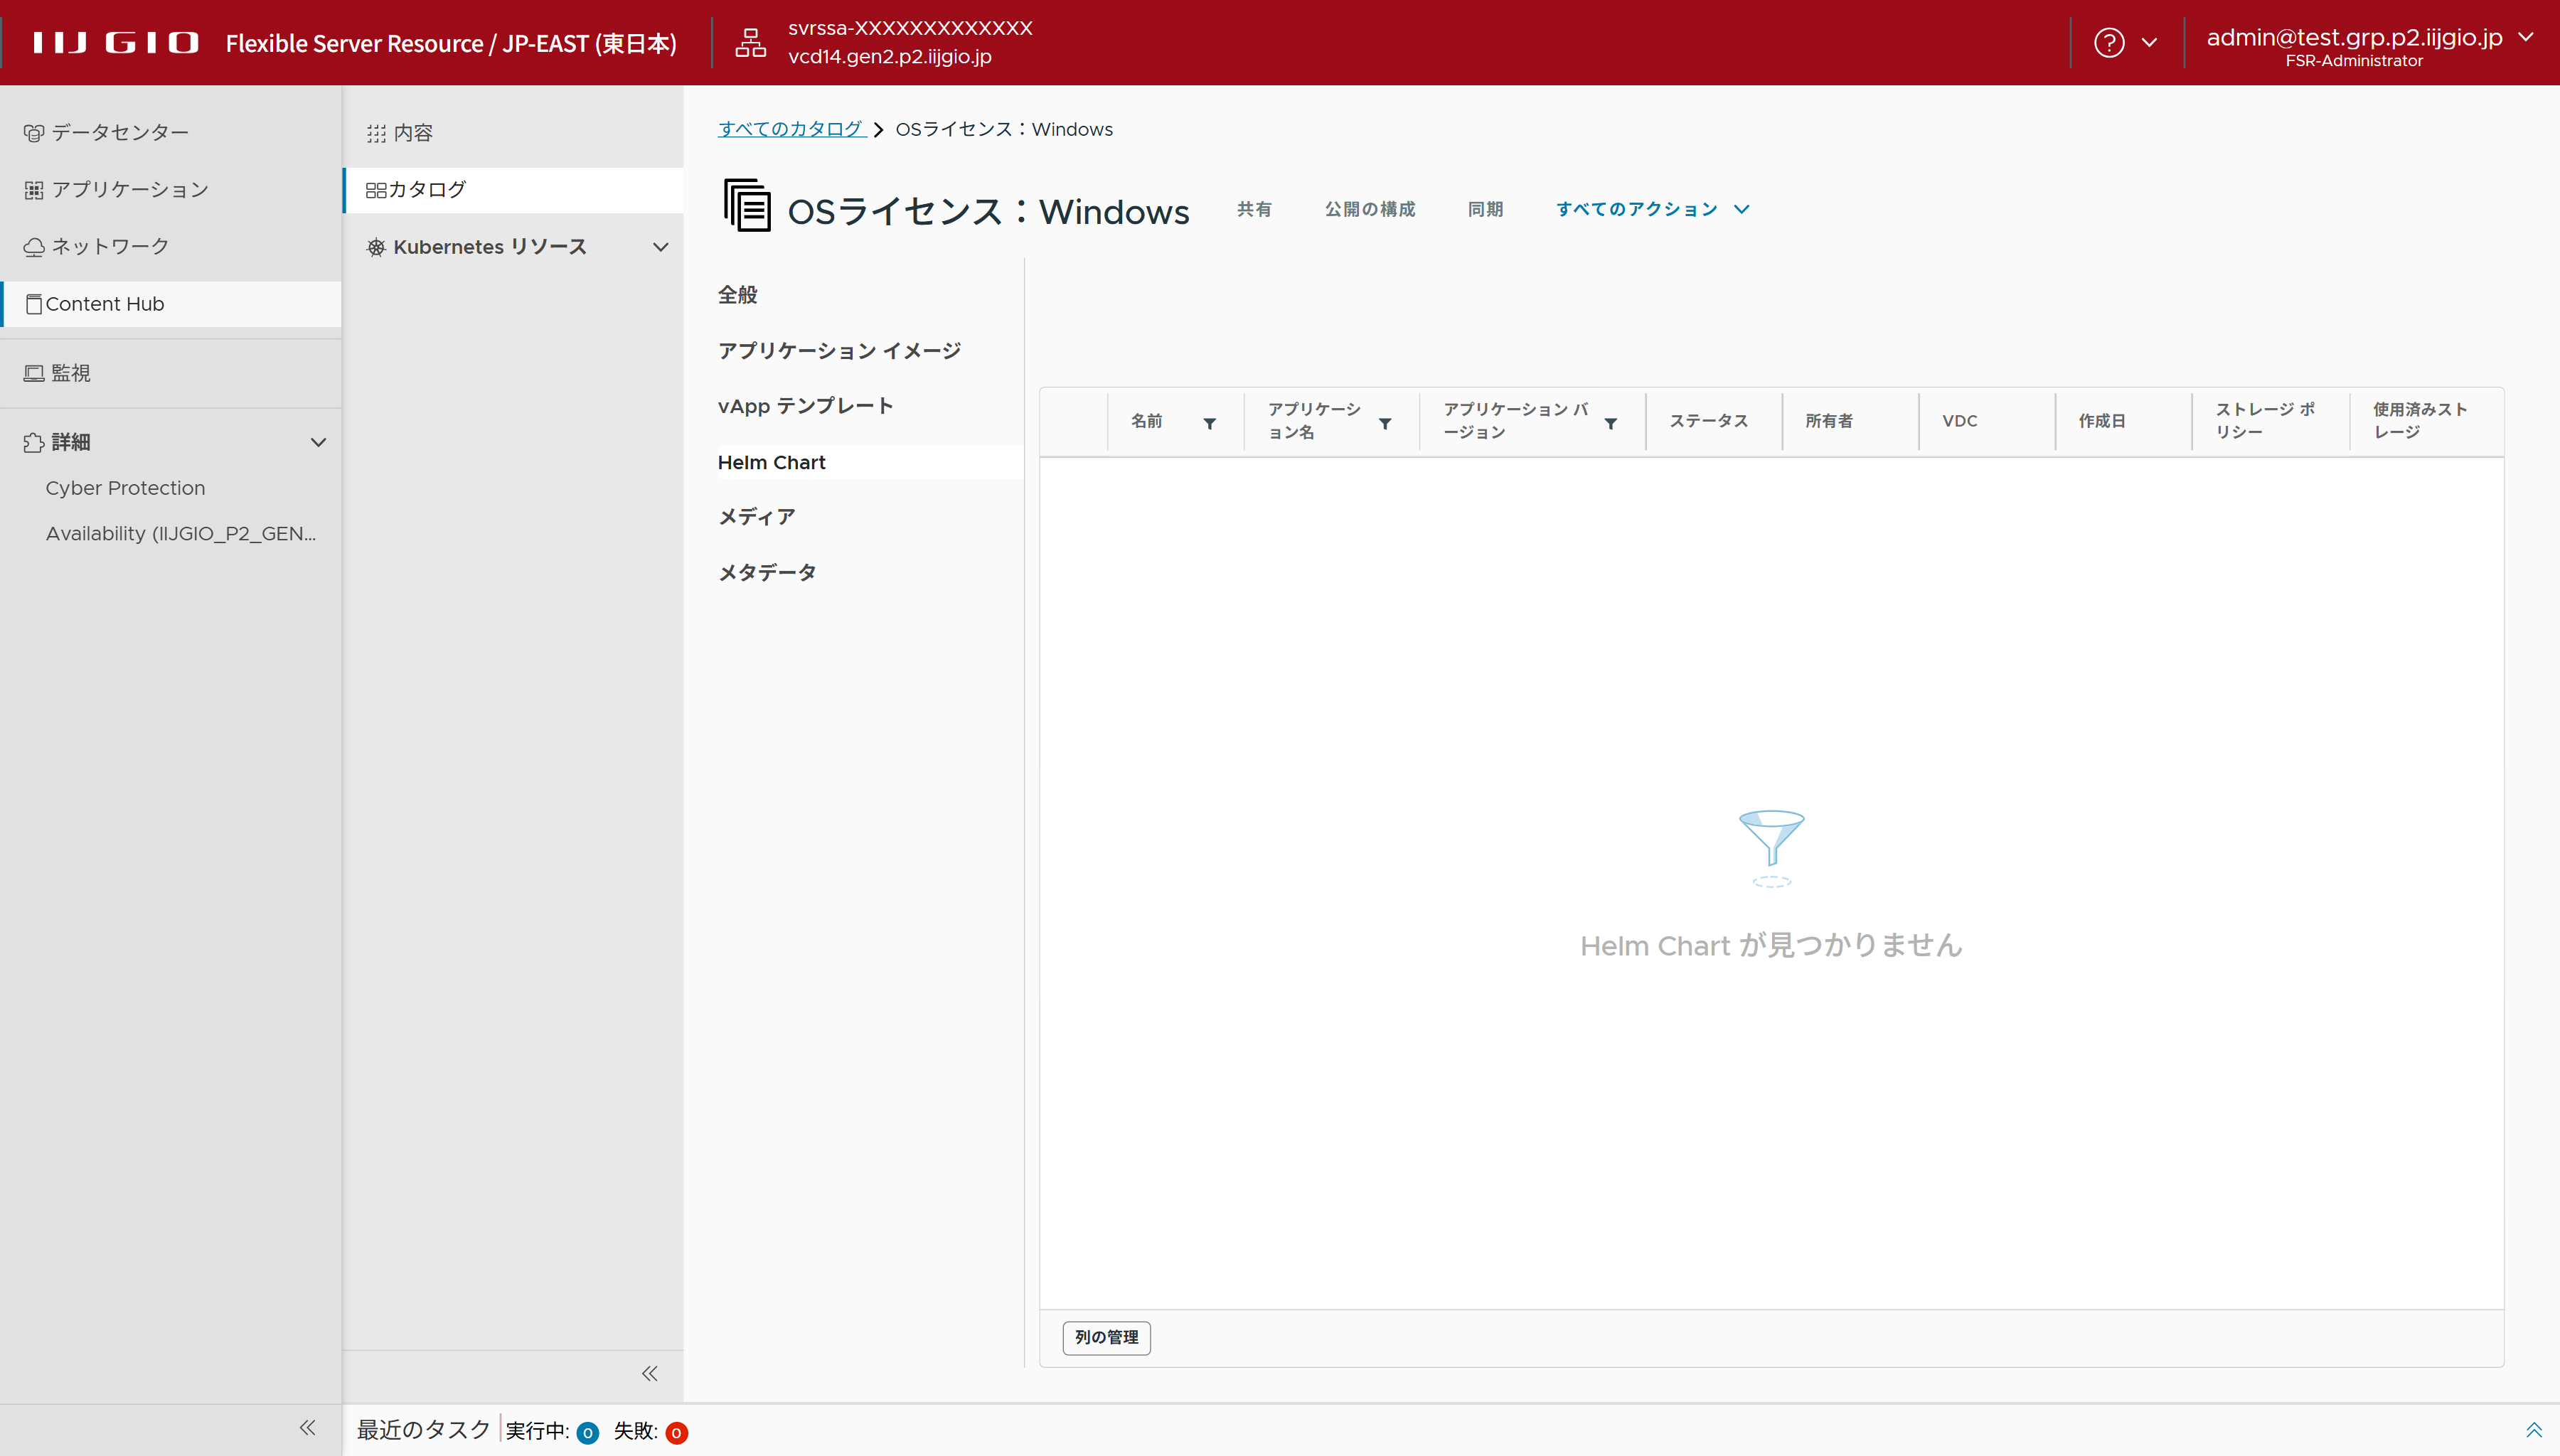Viewport: 2560px width, 1456px height.
Task: Filter the アプリケーション名 column
Action: point(1385,423)
